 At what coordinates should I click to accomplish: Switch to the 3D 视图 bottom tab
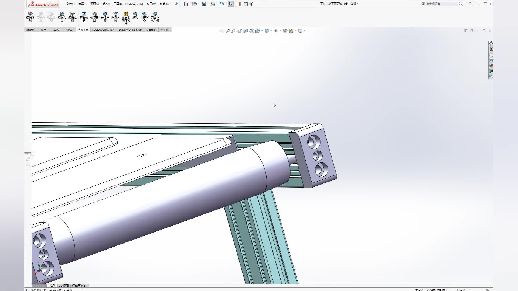tap(64, 286)
